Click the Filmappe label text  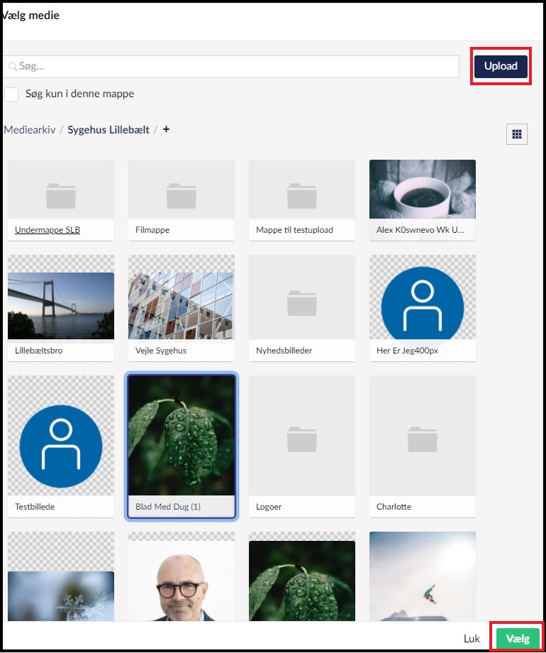(x=152, y=230)
